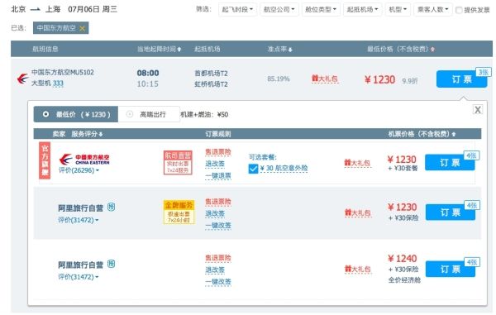The height and width of the screenshot is (315, 496).
Task: Click the 金牌服务 badge
Action: tap(179, 212)
